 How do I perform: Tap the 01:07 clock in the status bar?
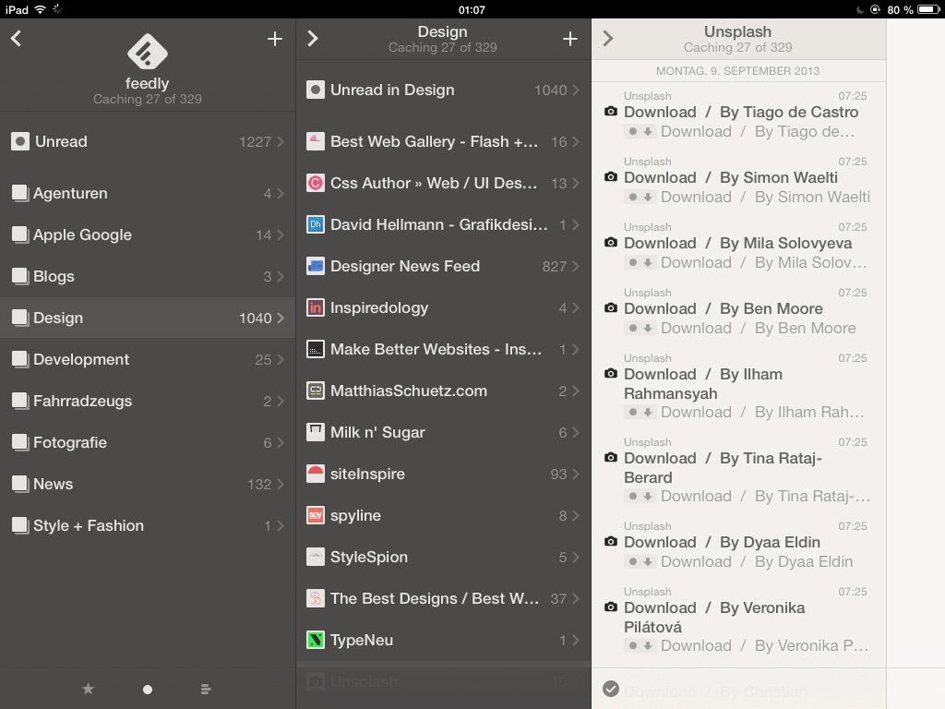point(472,9)
